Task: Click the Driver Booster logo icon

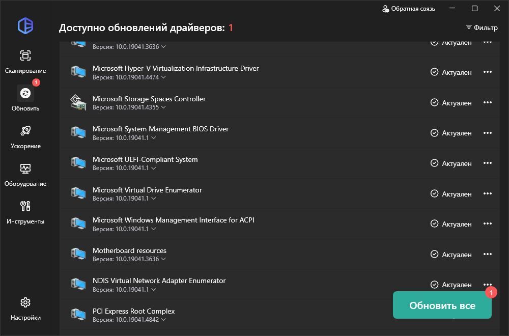Action: pos(25,25)
